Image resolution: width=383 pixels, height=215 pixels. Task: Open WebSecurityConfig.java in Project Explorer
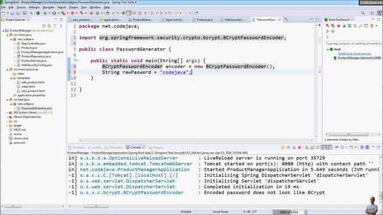coord(36,65)
